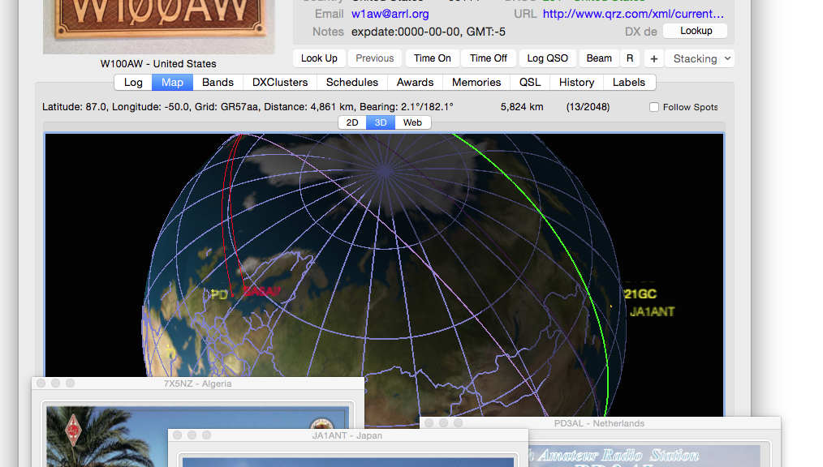The image size is (823, 467).
Task: Click the 5,824 km distance value
Action: pyautogui.click(x=522, y=107)
